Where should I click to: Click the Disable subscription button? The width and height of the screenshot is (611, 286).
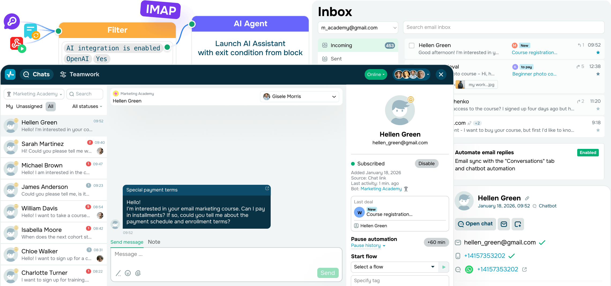point(427,164)
